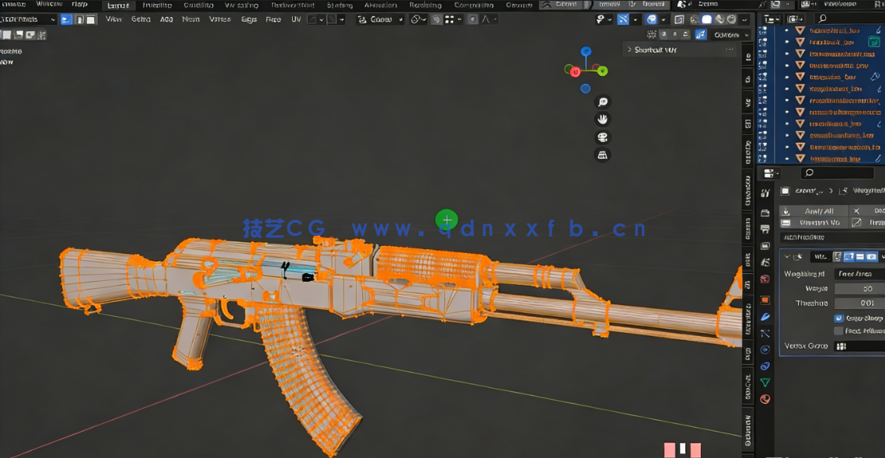Switch to the UV Editing workspace tab
The height and width of the screenshot is (458, 885).
(243, 5)
